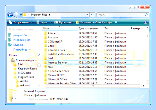Select CDBurnerXP folder icon in list
The height and width of the screenshot is (110, 156).
pos(45,42)
